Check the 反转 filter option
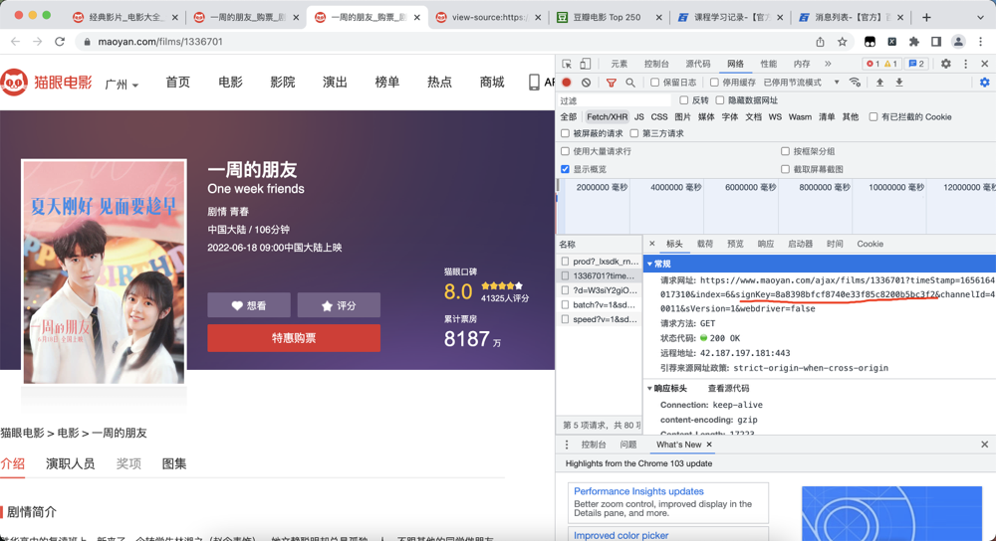Image resolution: width=996 pixels, height=541 pixels. (684, 100)
